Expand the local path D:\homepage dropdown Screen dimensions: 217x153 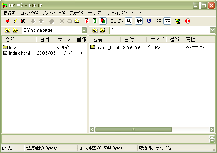pyautogui.click(x=84, y=30)
